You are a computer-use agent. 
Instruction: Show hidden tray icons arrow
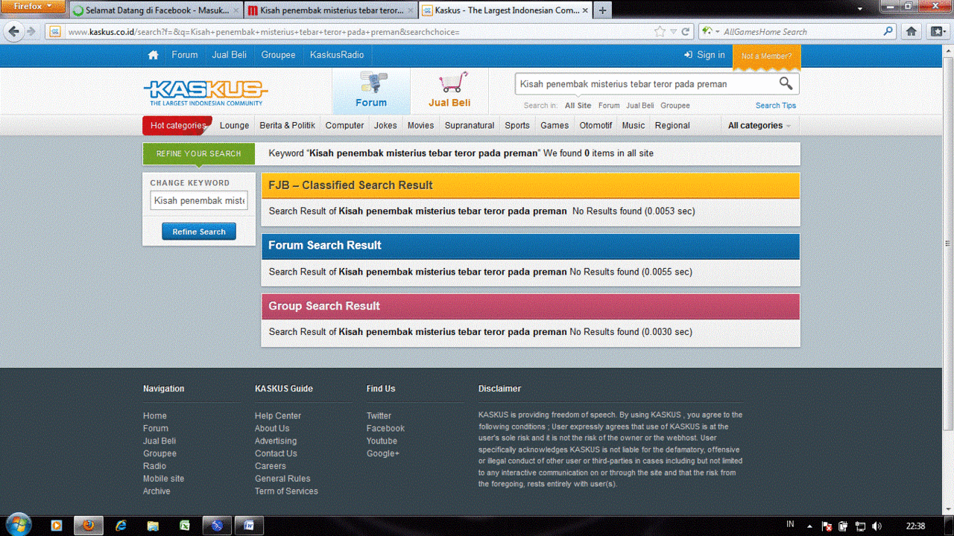pyautogui.click(x=809, y=526)
